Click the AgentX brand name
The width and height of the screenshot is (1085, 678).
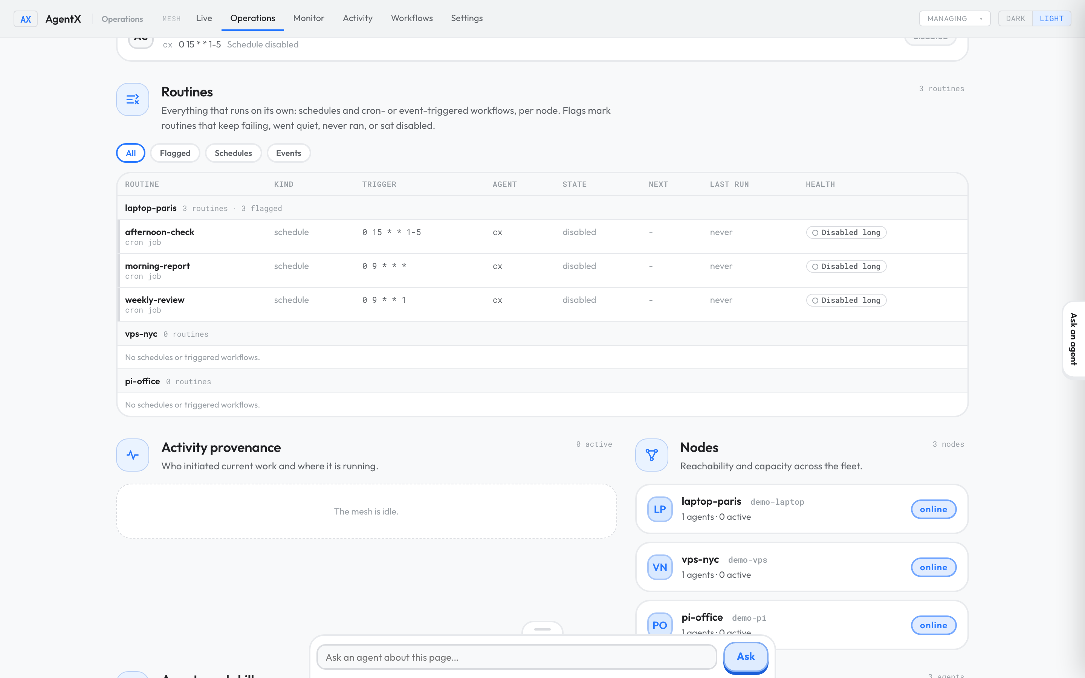pos(63,19)
